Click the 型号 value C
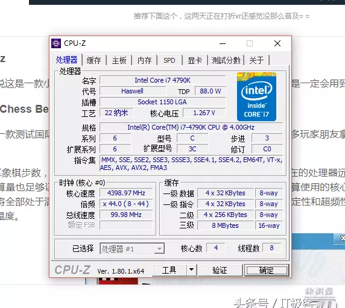 [x=192, y=138]
